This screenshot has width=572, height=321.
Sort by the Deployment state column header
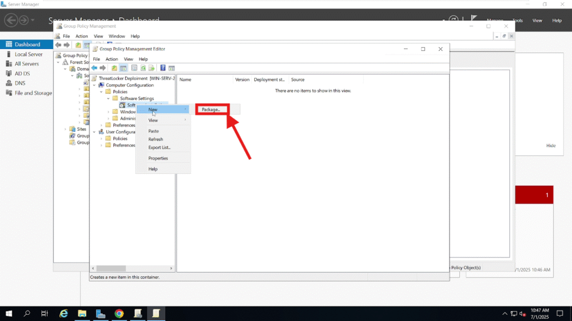tap(270, 80)
